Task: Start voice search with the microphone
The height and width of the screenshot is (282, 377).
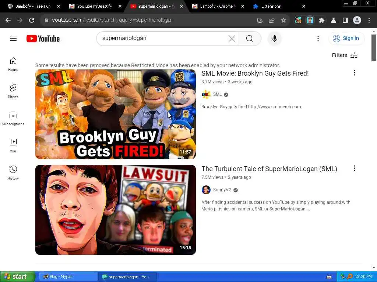Action: click(x=274, y=38)
